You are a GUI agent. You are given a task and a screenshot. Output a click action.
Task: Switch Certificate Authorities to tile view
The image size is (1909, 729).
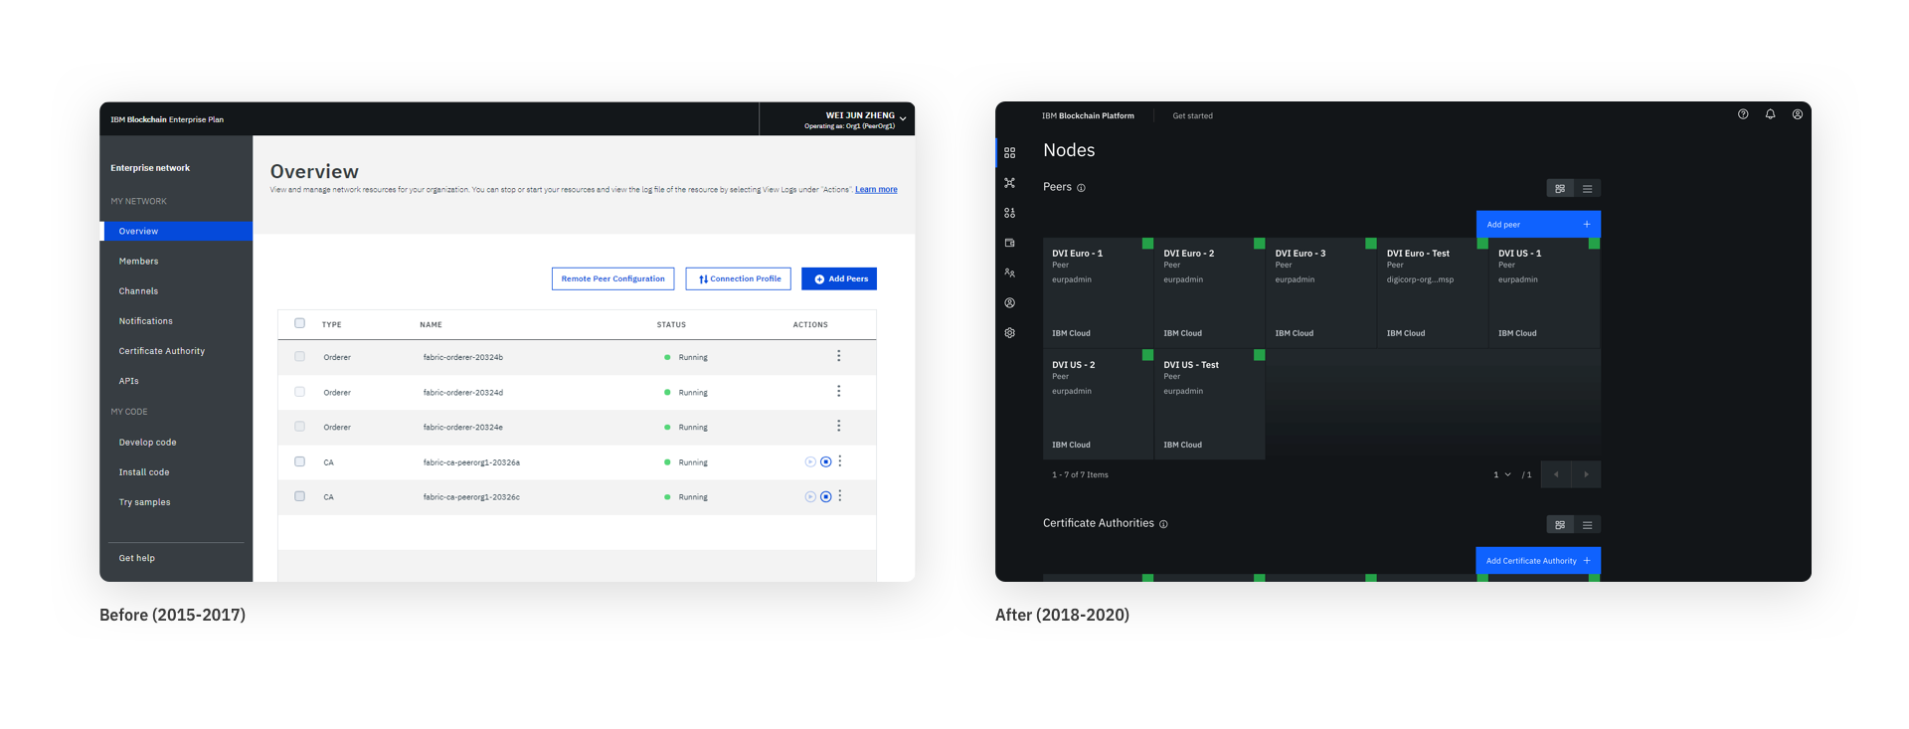(1560, 524)
